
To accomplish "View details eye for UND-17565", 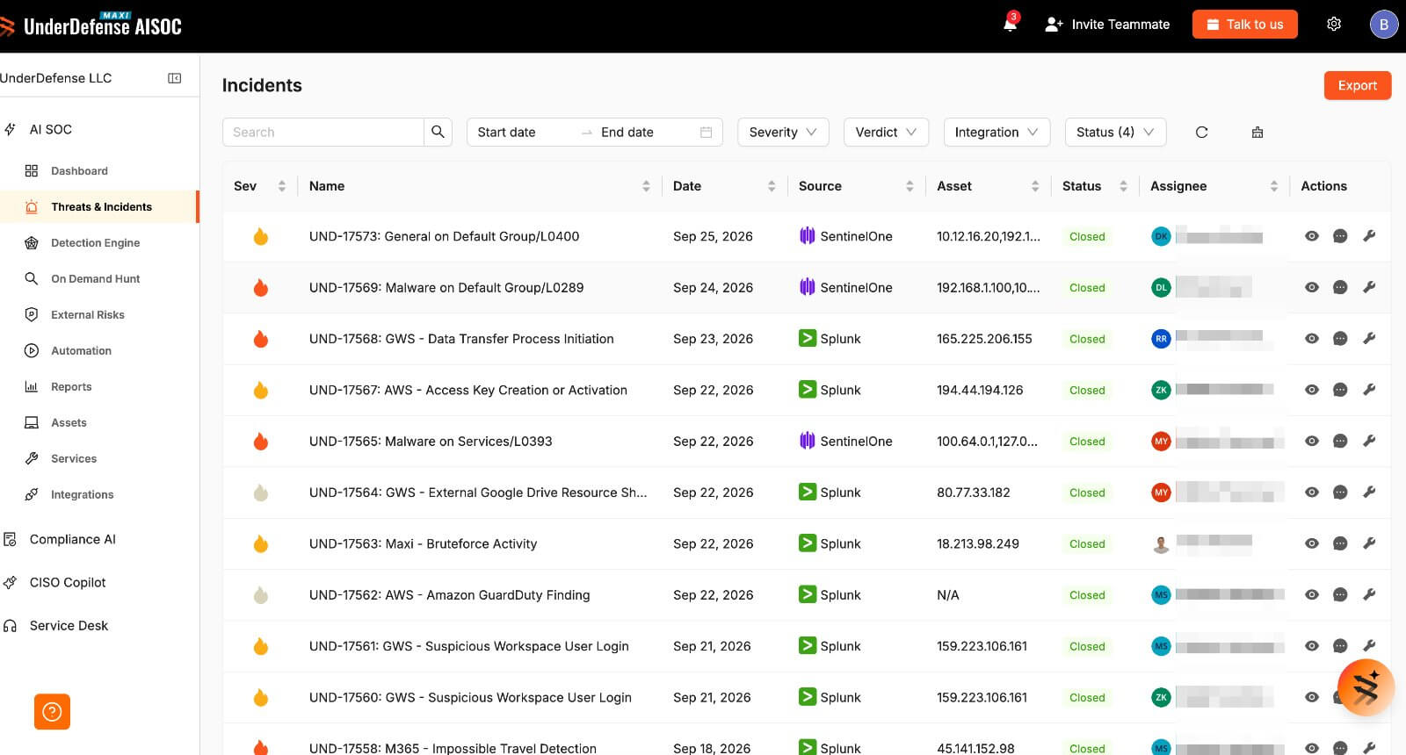I will (x=1312, y=441).
